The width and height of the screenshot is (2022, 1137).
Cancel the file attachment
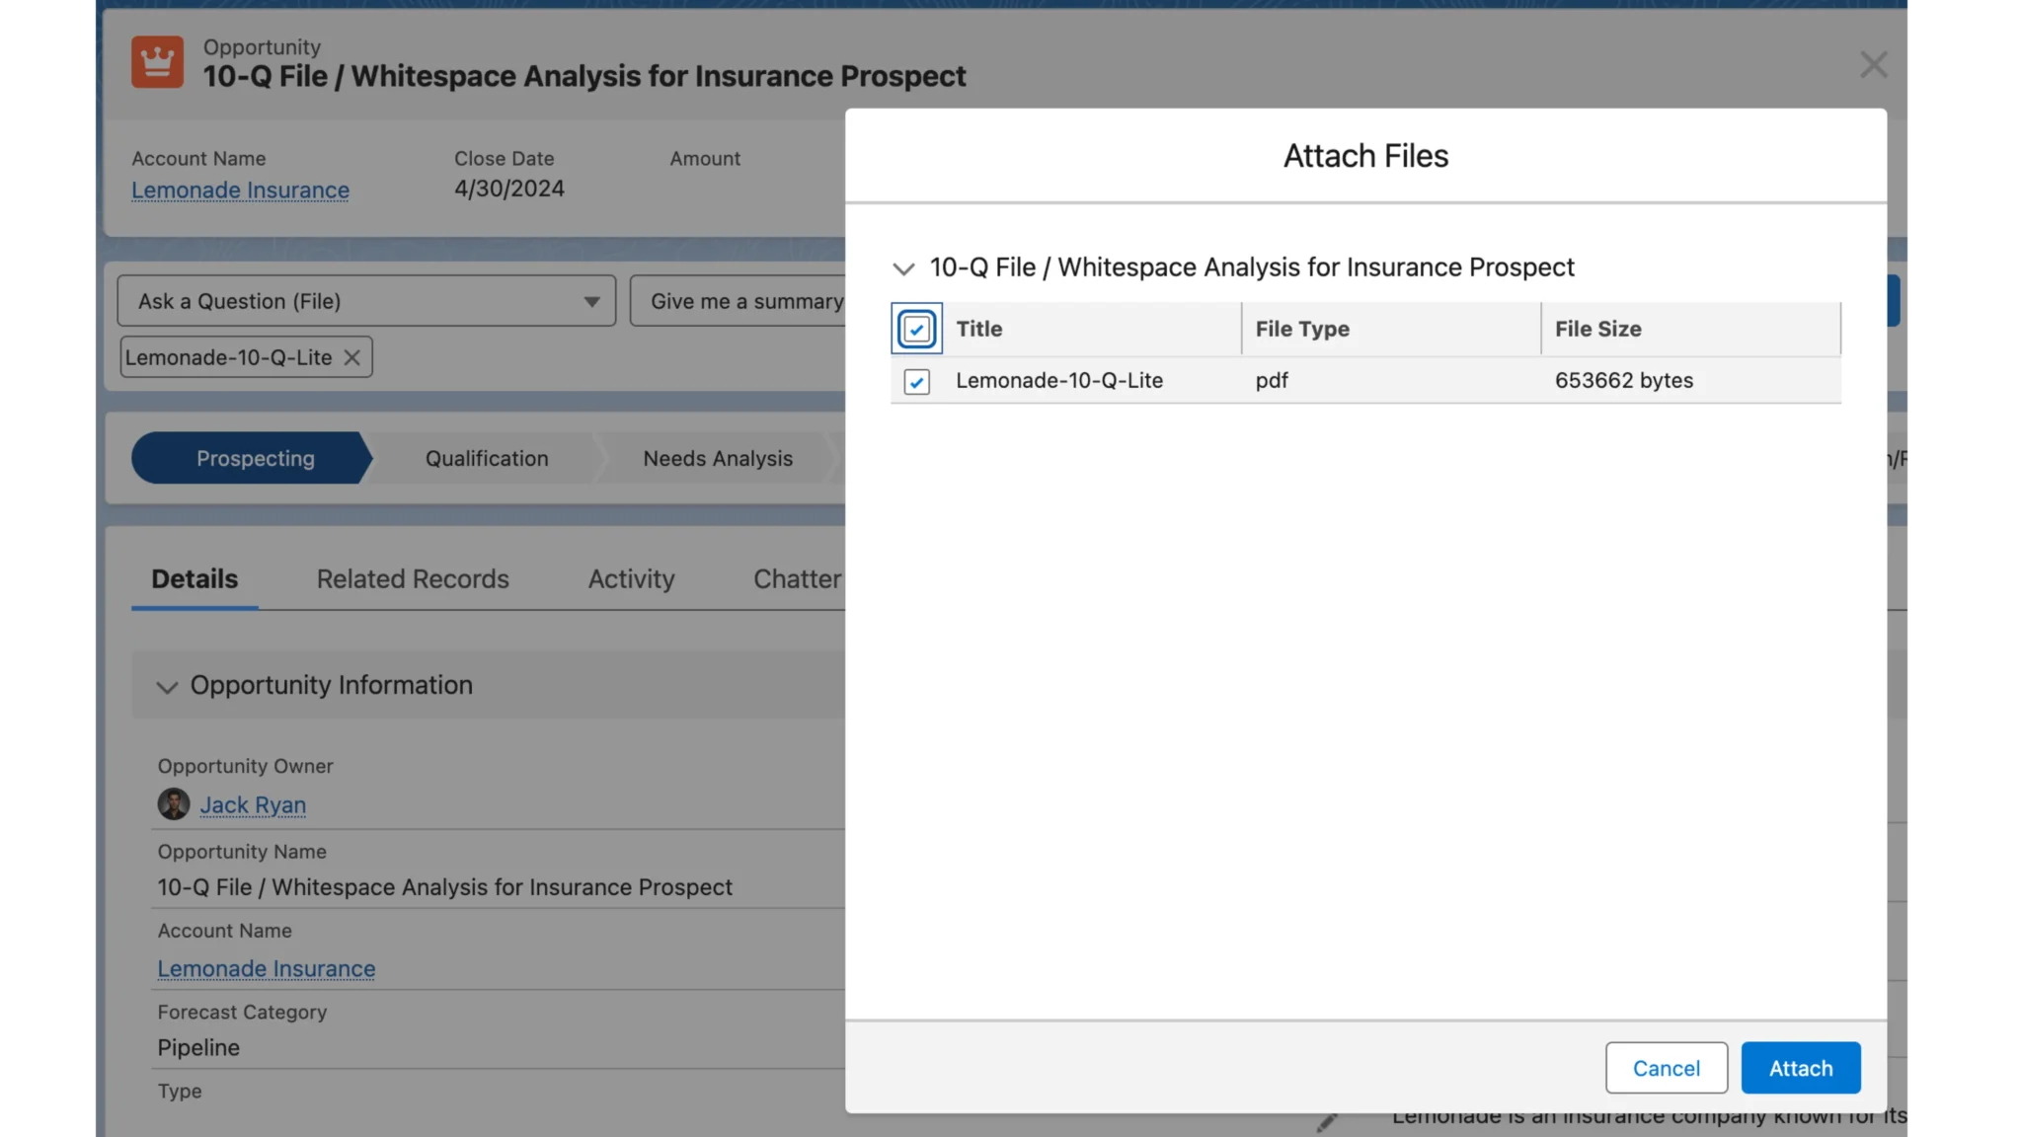pyautogui.click(x=1666, y=1067)
